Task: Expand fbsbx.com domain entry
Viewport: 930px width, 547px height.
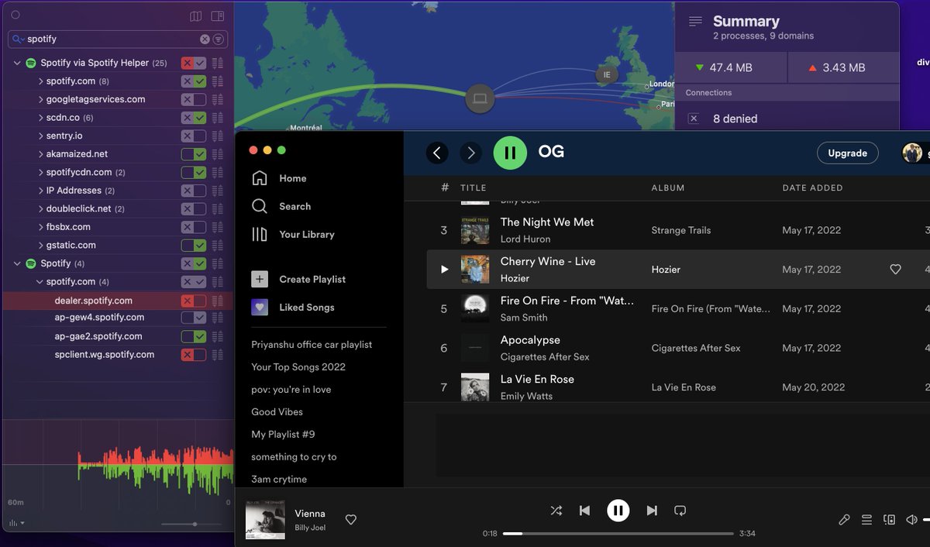Action: pyautogui.click(x=41, y=227)
